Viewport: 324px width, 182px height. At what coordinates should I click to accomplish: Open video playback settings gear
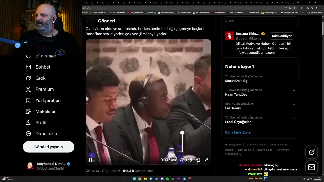(x=190, y=160)
